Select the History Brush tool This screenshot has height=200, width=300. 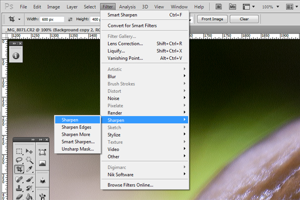(29, 188)
